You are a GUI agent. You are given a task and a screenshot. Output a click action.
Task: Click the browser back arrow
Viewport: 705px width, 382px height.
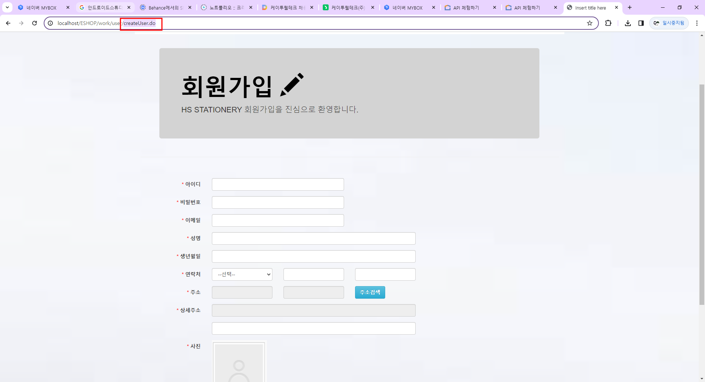pyautogui.click(x=8, y=23)
